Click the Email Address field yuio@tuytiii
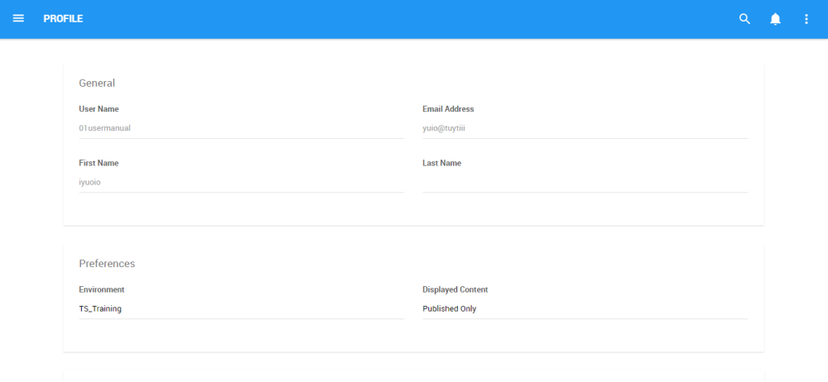Image resolution: width=828 pixels, height=382 pixels. click(x=585, y=128)
